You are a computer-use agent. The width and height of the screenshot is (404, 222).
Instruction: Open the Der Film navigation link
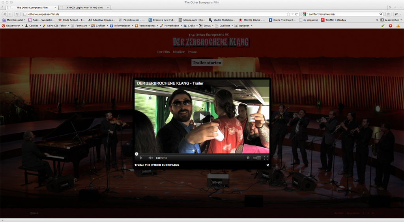[x=163, y=52]
